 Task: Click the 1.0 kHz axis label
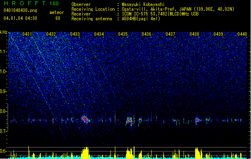(3, 72)
